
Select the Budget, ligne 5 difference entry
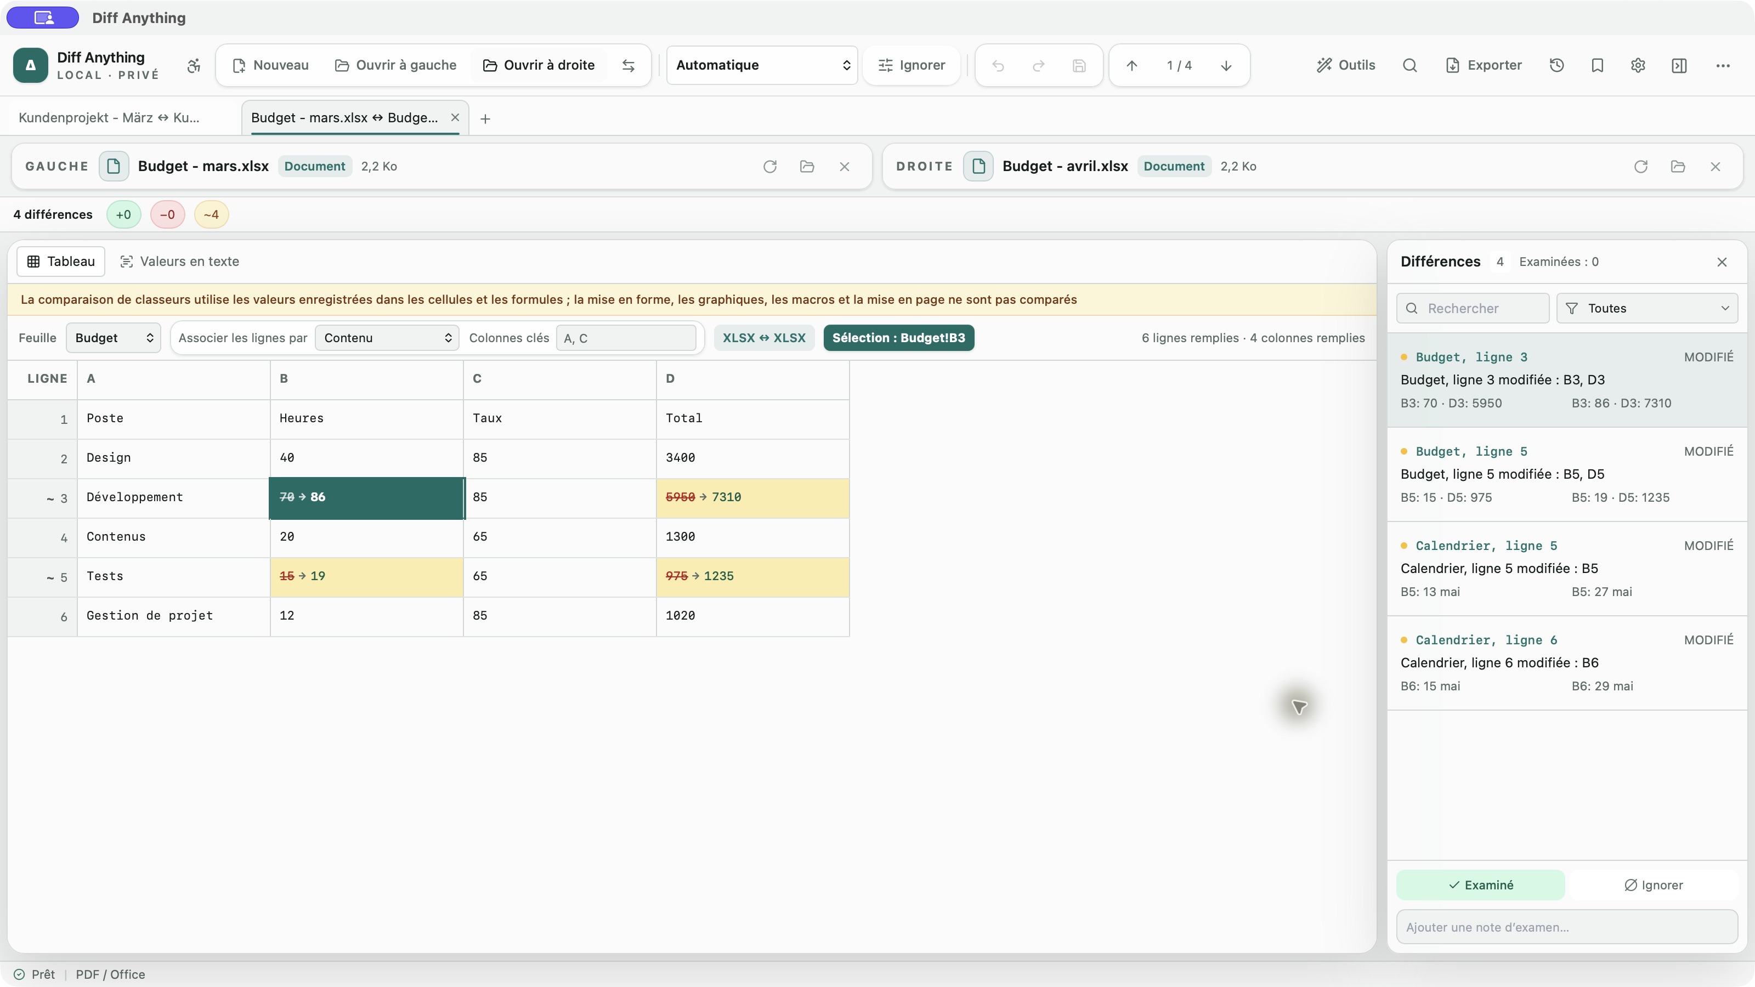[x=1567, y=474]
